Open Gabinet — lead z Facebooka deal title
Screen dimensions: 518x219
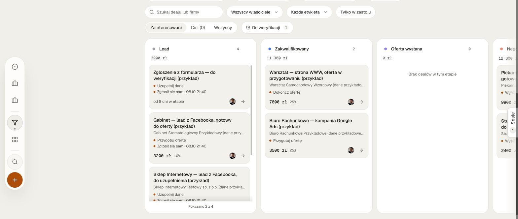pyautogui.click(x=192, y=123)
